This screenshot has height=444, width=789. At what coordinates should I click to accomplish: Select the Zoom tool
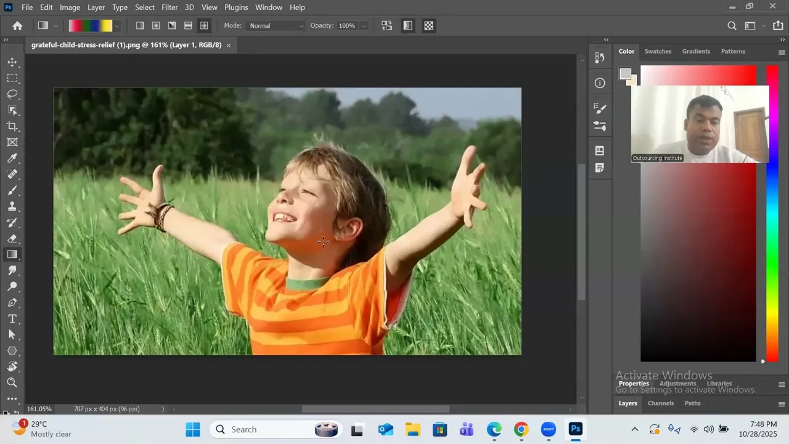[x=12, y=383]
